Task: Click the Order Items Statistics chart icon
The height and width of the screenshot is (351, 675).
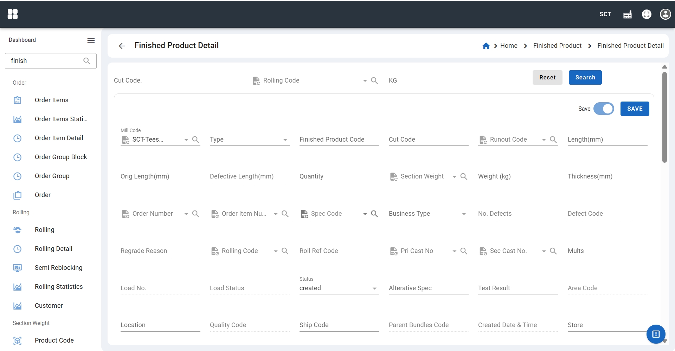Action: [17, 119]
